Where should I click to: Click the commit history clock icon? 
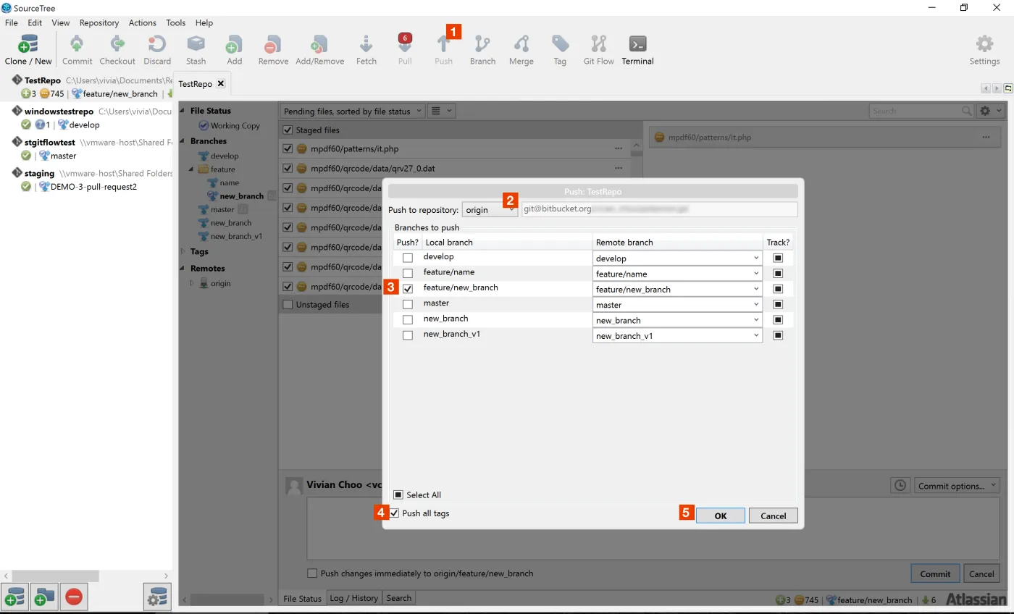(x=900, y=486)
